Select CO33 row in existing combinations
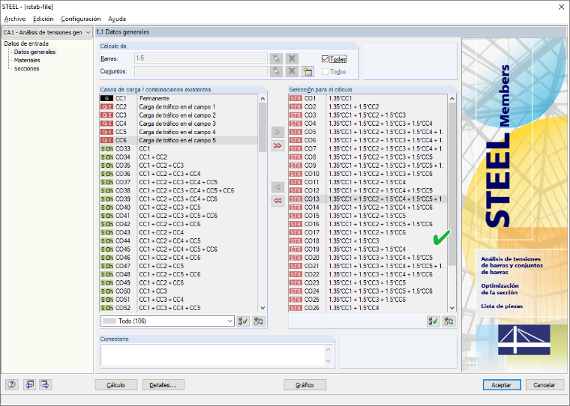 click(178, 148)
